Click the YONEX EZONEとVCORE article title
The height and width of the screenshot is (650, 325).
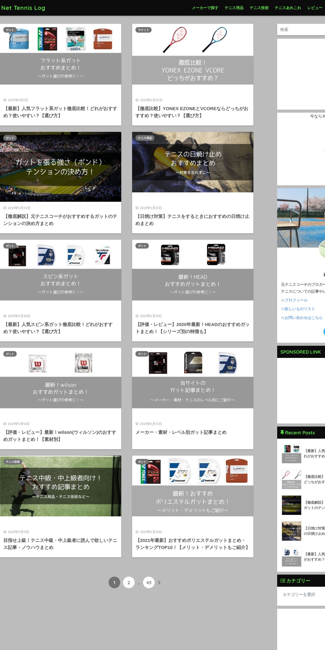click(x=192, y=112)
